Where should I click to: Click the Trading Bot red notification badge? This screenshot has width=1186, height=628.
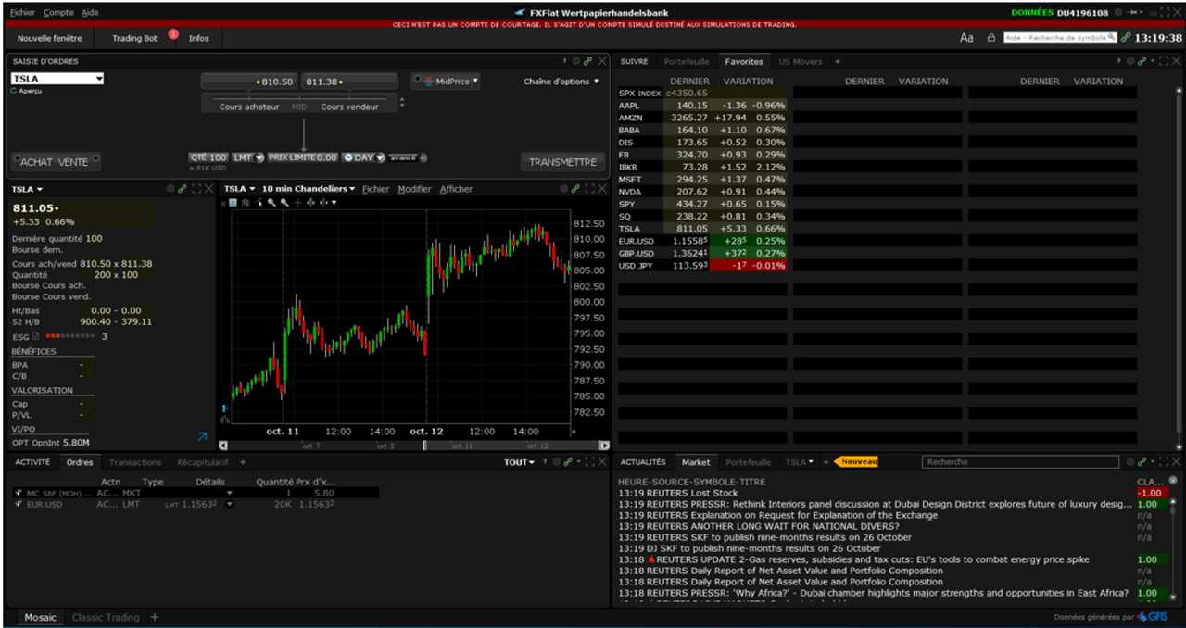(x=173, y=33)
